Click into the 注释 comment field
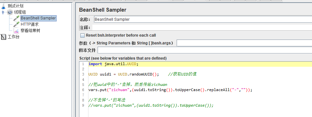 (202, 28)
